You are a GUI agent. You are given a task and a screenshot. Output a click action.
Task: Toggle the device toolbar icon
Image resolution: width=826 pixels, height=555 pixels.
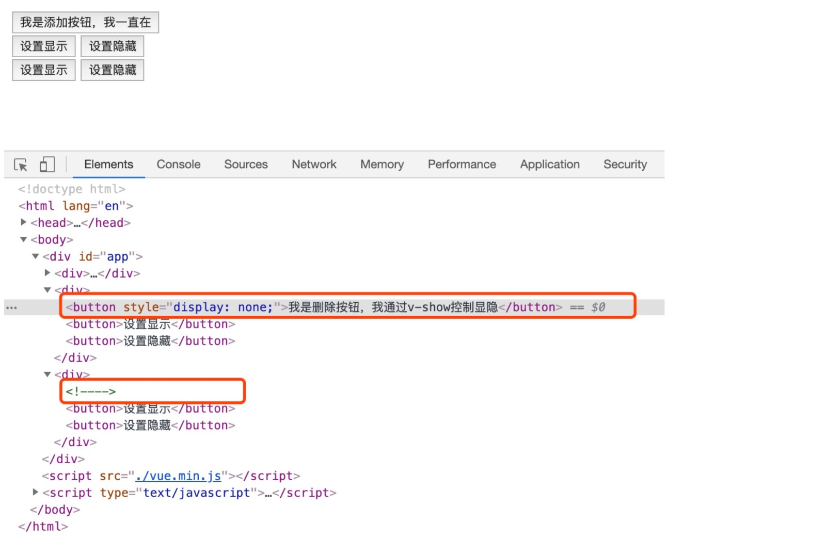47,165
